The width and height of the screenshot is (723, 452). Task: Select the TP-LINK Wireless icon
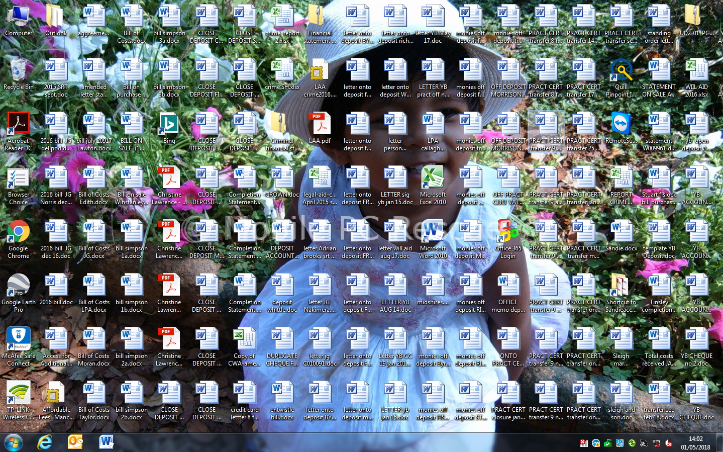pyautogui.click(x=19, y=394)
